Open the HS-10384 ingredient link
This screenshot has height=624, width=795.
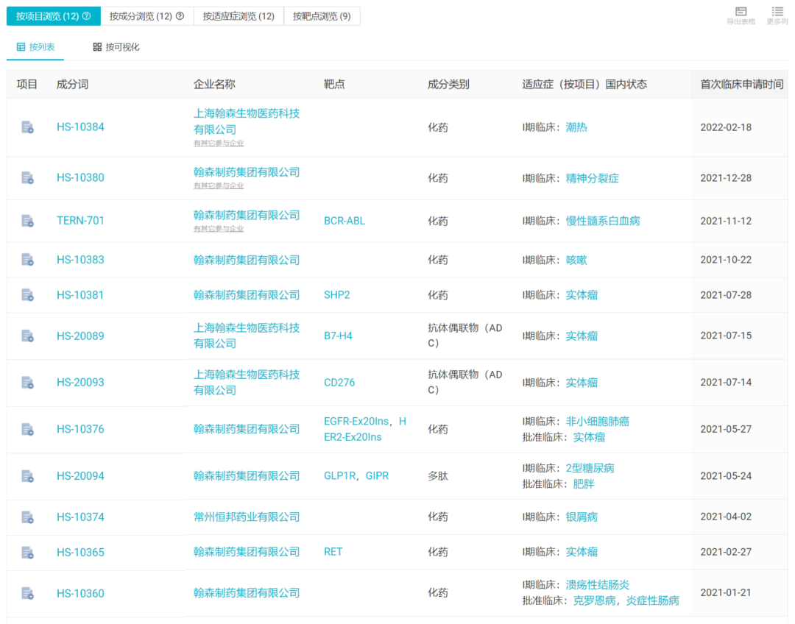[81, 127]
